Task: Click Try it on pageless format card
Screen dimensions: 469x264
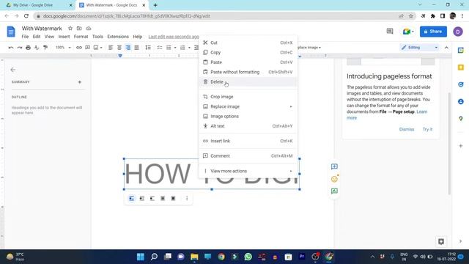Action: click(x=427, y=129)
